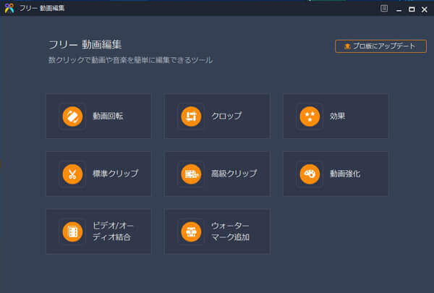Click the app logo in title bar
Viewport: 434px width, 293px height.
9,8
